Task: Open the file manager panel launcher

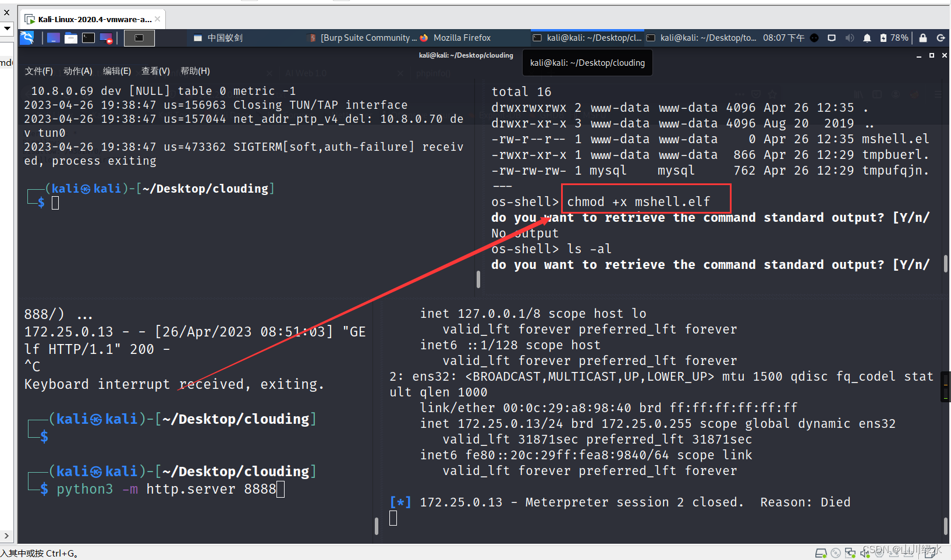Action: pyautogui.click(x=71, y=38)
